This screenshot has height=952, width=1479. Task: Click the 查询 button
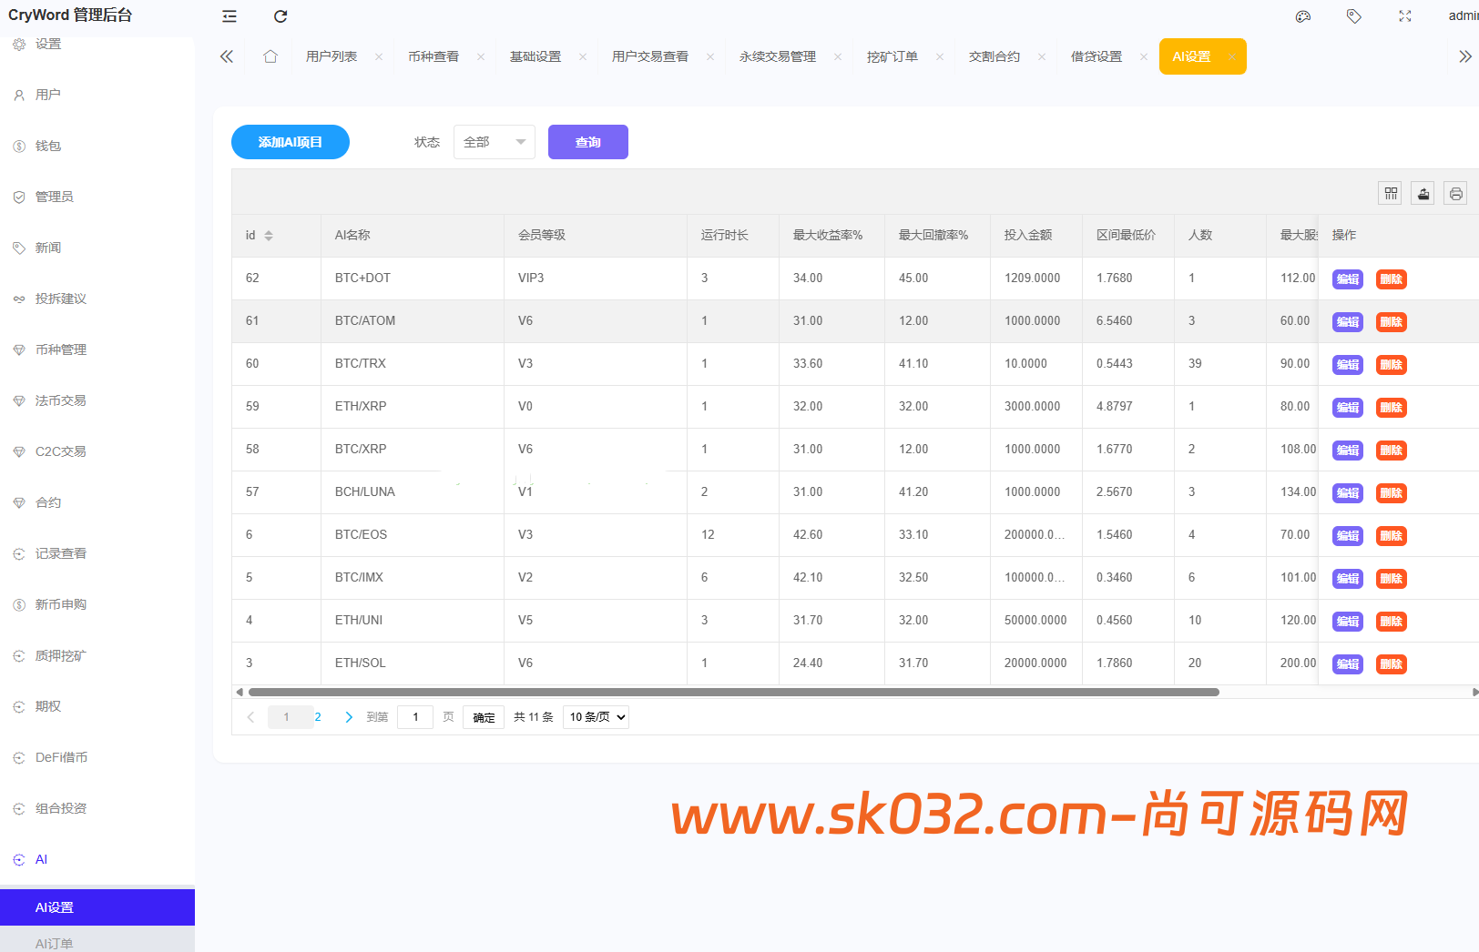588,142
